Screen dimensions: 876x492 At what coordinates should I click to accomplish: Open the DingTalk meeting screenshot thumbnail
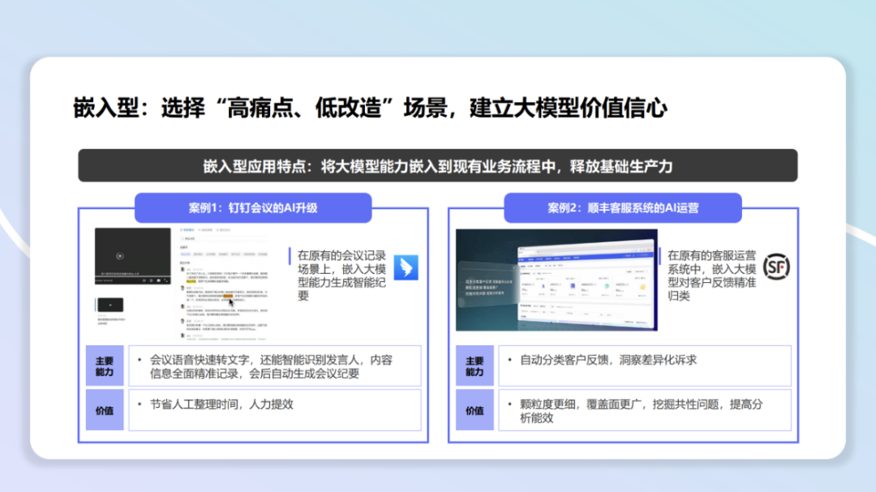coord(182,283)
